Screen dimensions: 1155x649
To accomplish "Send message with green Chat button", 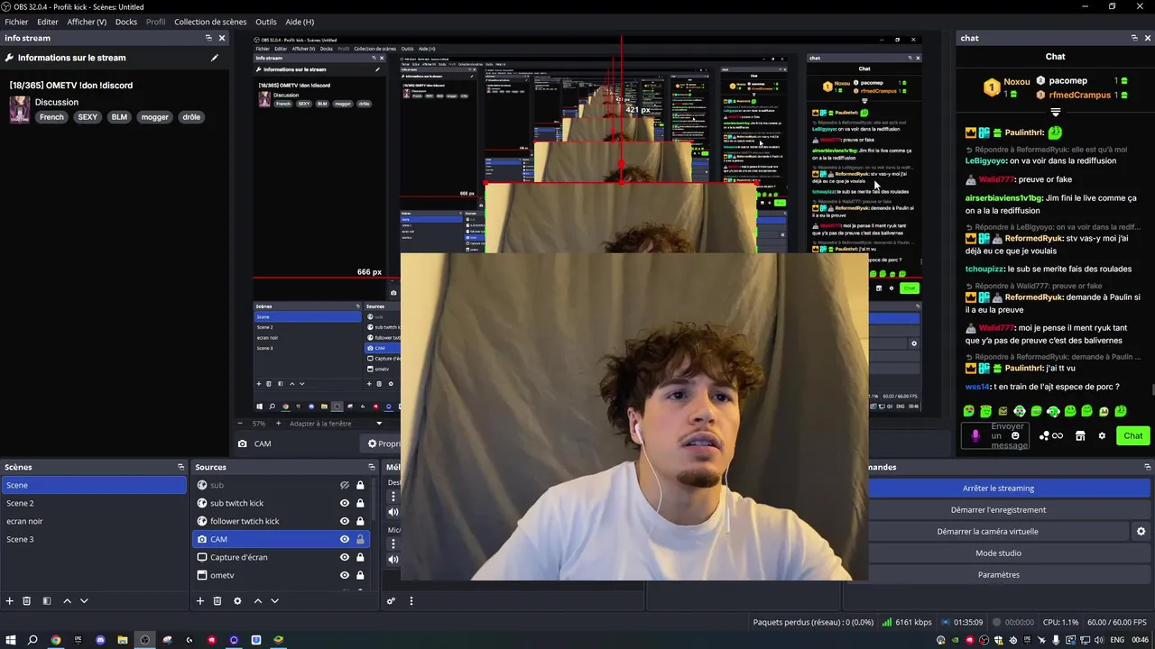I will click(x=1133, y=435).
